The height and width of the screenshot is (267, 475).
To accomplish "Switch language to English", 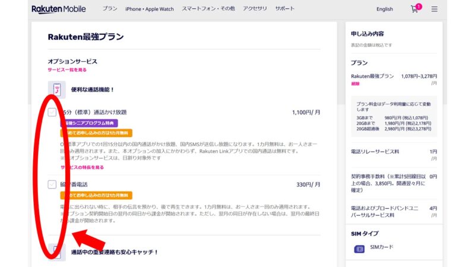I will point(385,9).
